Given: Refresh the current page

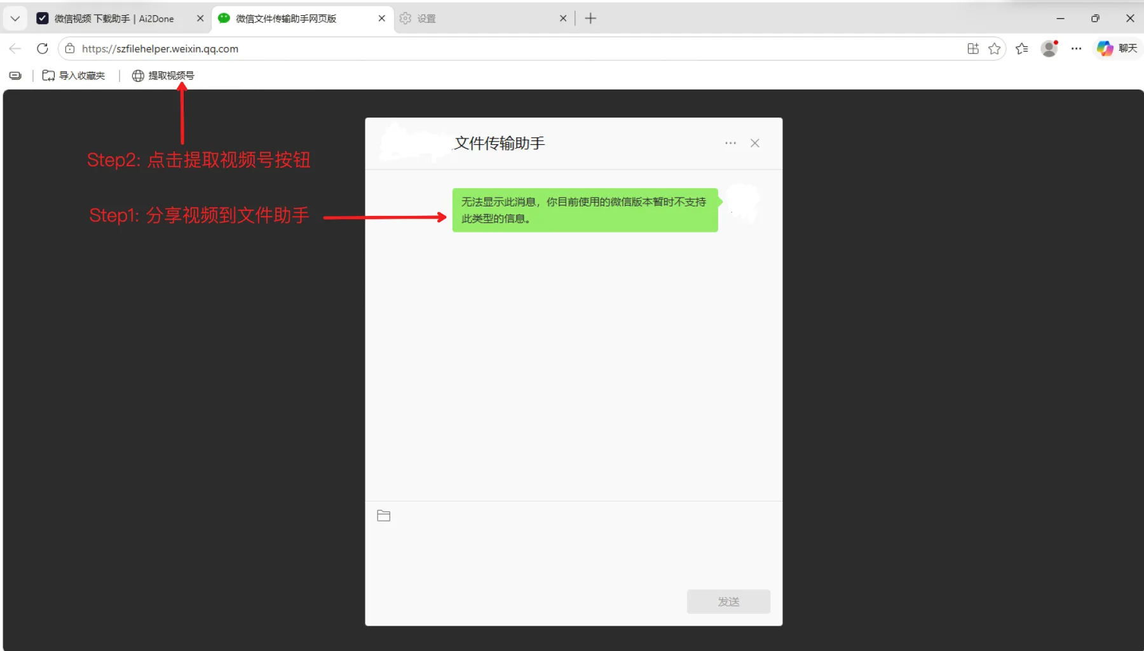Looking at the screenshot, I should tap(43, 49).
